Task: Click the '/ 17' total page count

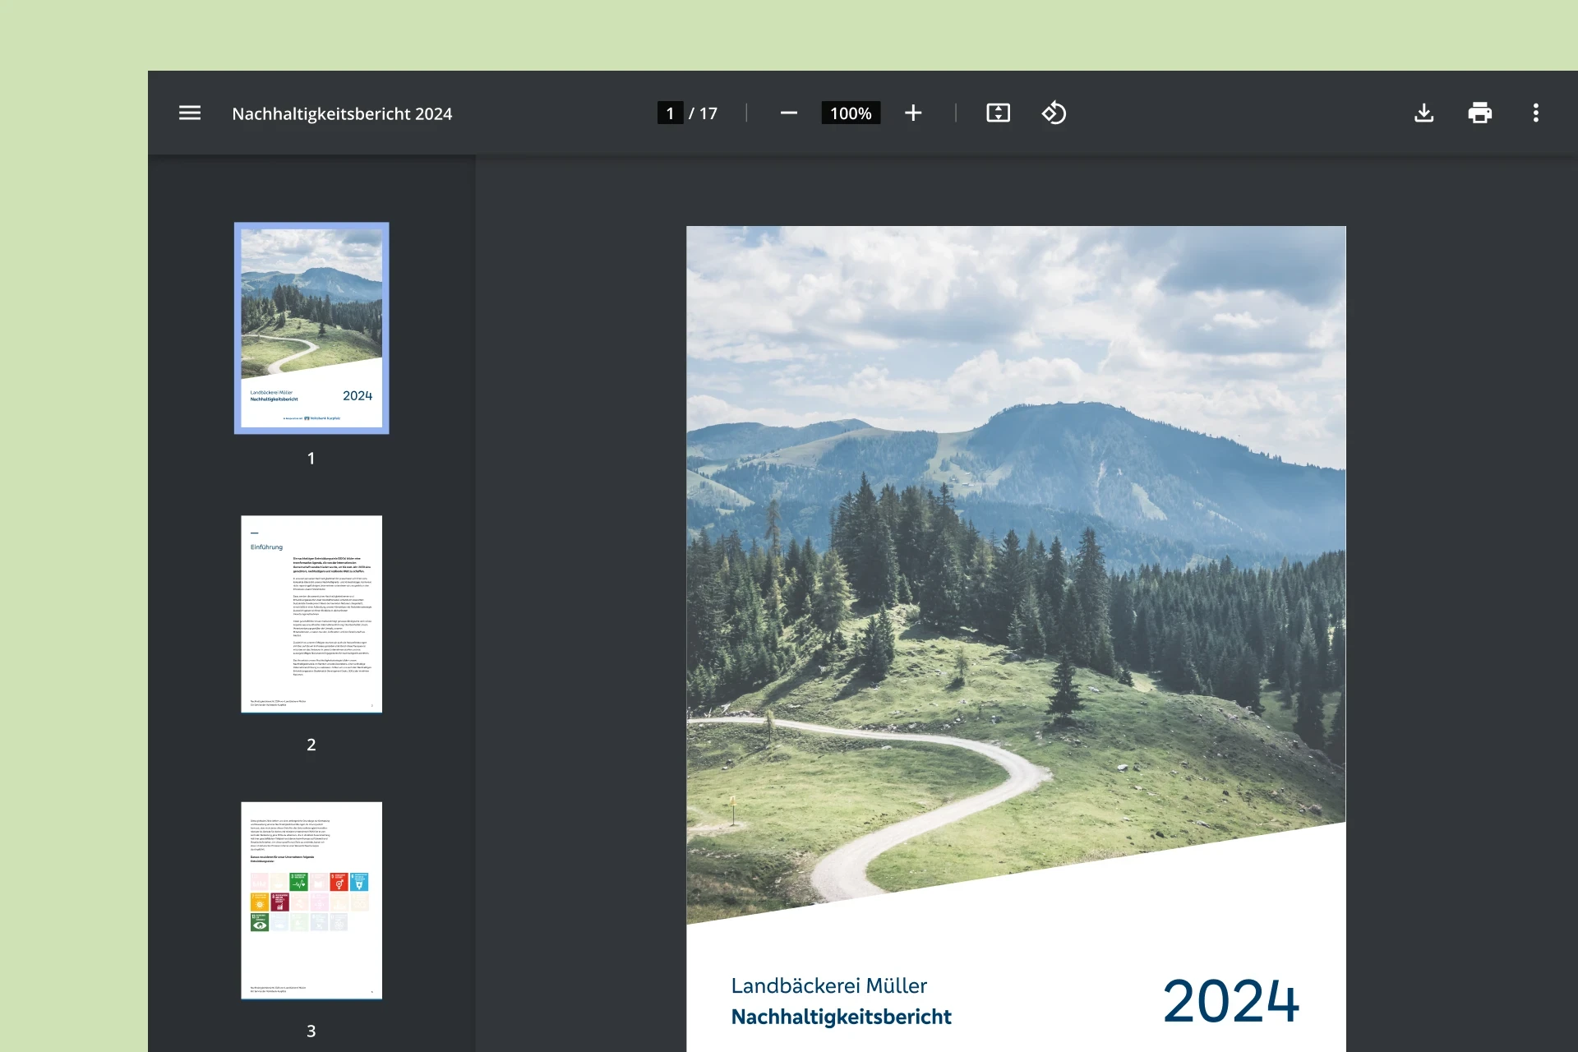Action: coord(704,113)
